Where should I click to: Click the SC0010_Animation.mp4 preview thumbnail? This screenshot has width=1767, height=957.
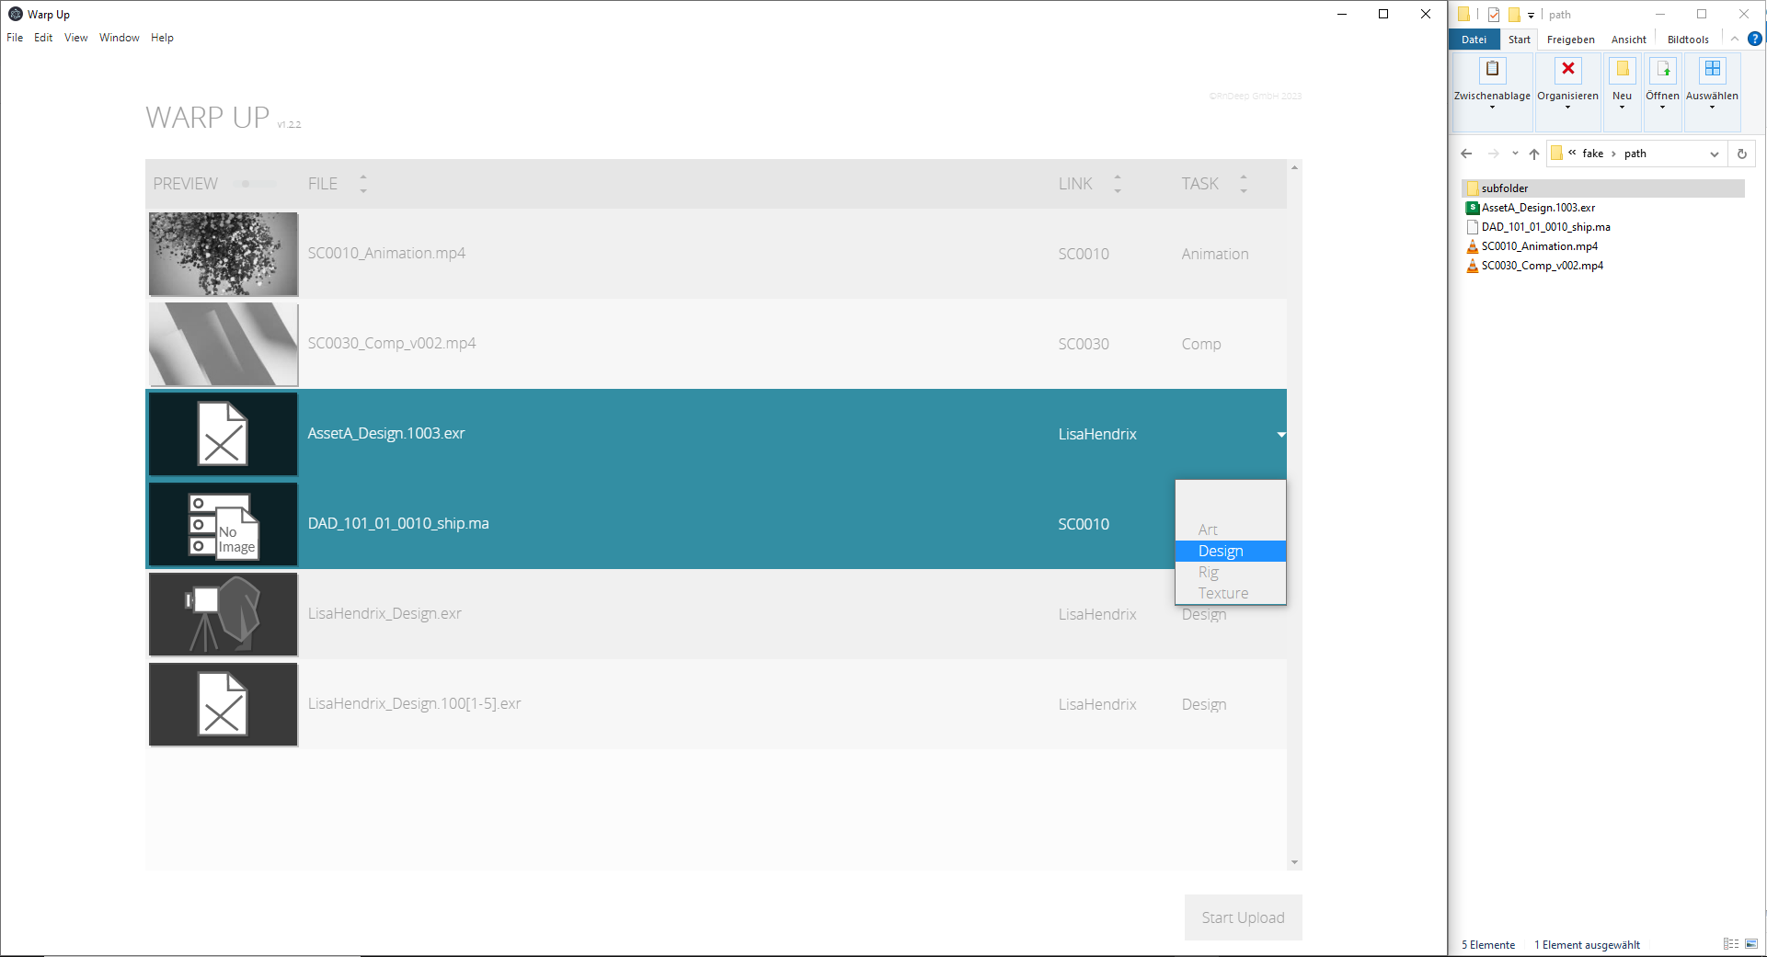[x=223, y=254]
